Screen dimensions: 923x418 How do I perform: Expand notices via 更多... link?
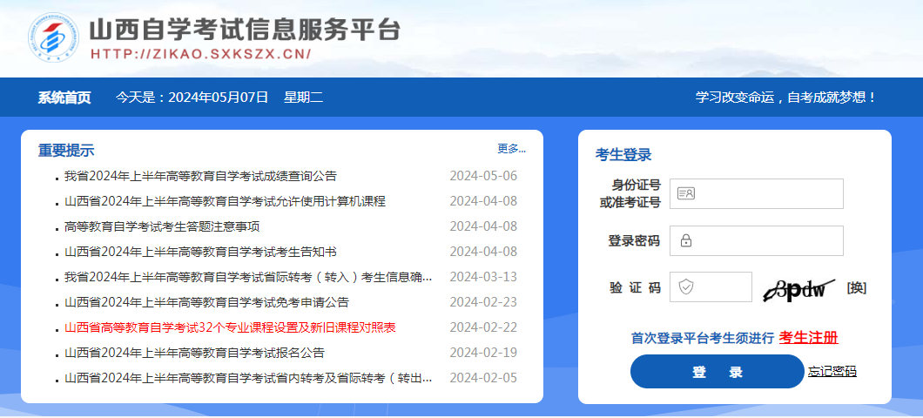511,148
